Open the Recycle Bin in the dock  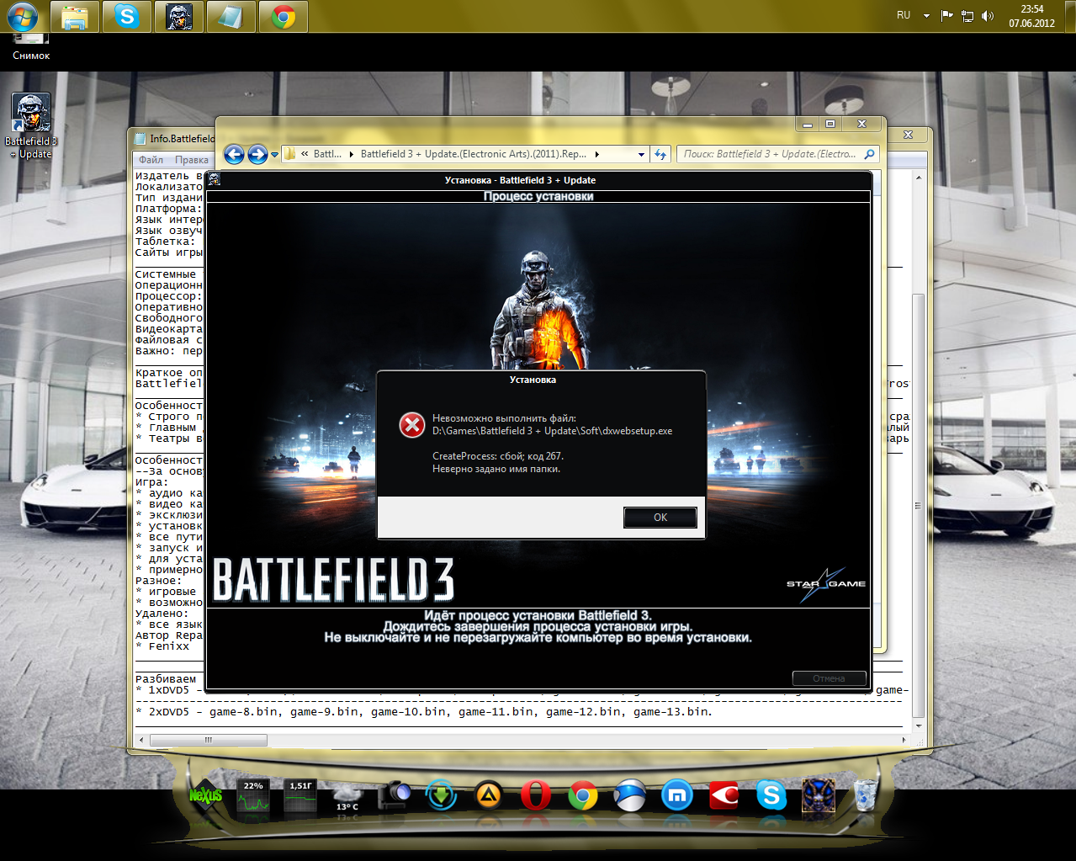click(x=865, y=795)
